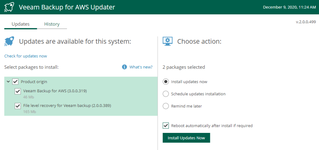
Task: Click the monitor gear Choose action icon
Action: (167, 41)
